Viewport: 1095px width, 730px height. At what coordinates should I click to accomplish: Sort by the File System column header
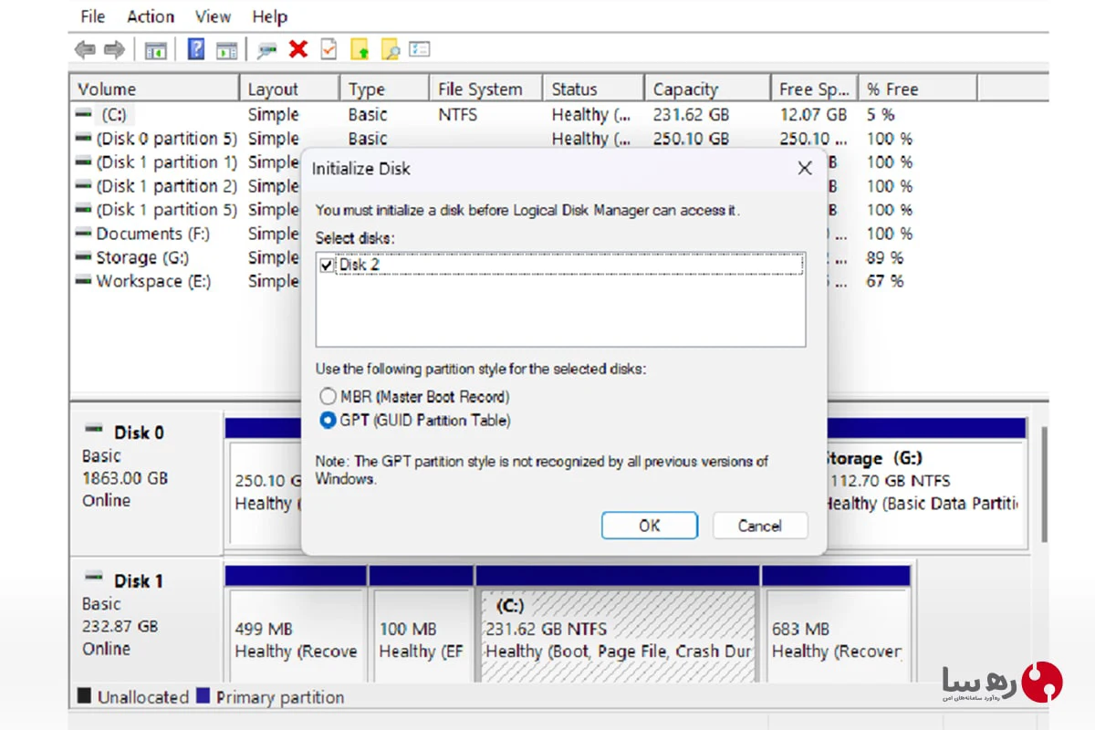coord(485,89)
